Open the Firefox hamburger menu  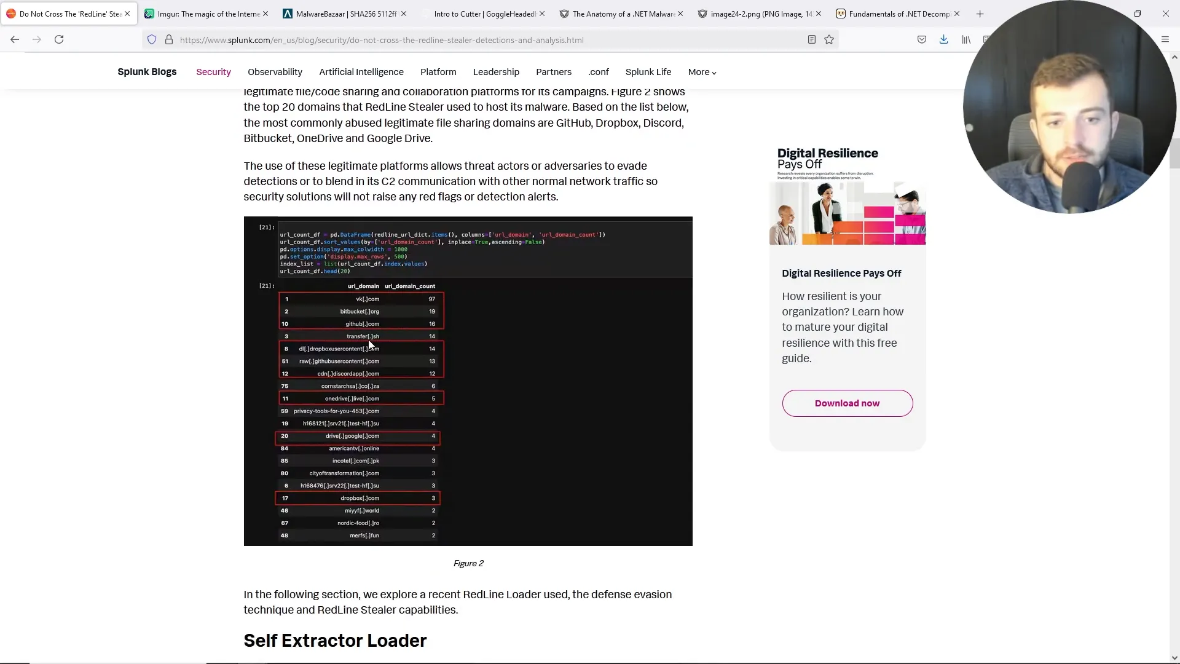(x=1165, y=40)
